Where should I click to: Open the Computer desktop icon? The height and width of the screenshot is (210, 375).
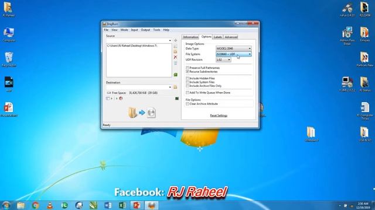coord(9,34)
